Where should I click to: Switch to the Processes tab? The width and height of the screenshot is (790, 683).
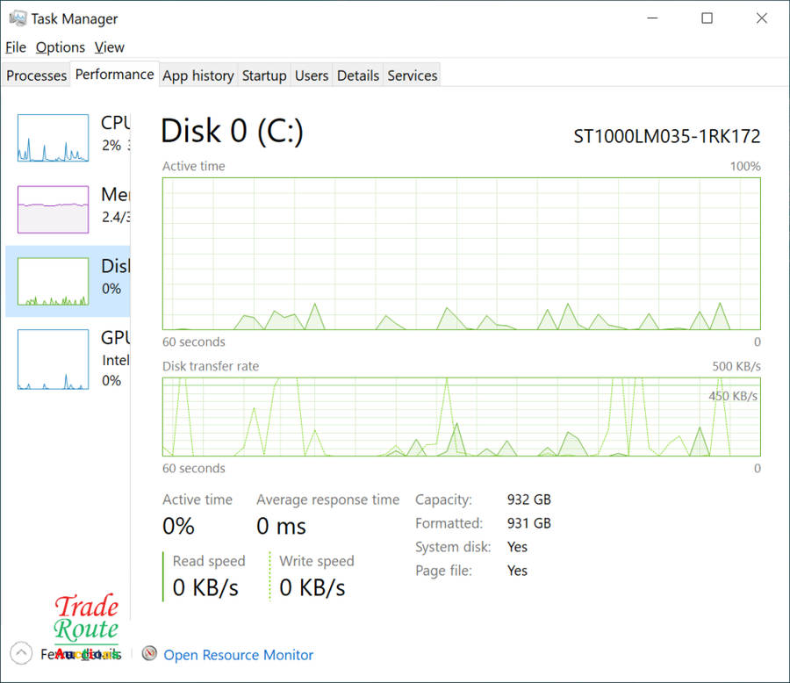[x=36, y=75]
